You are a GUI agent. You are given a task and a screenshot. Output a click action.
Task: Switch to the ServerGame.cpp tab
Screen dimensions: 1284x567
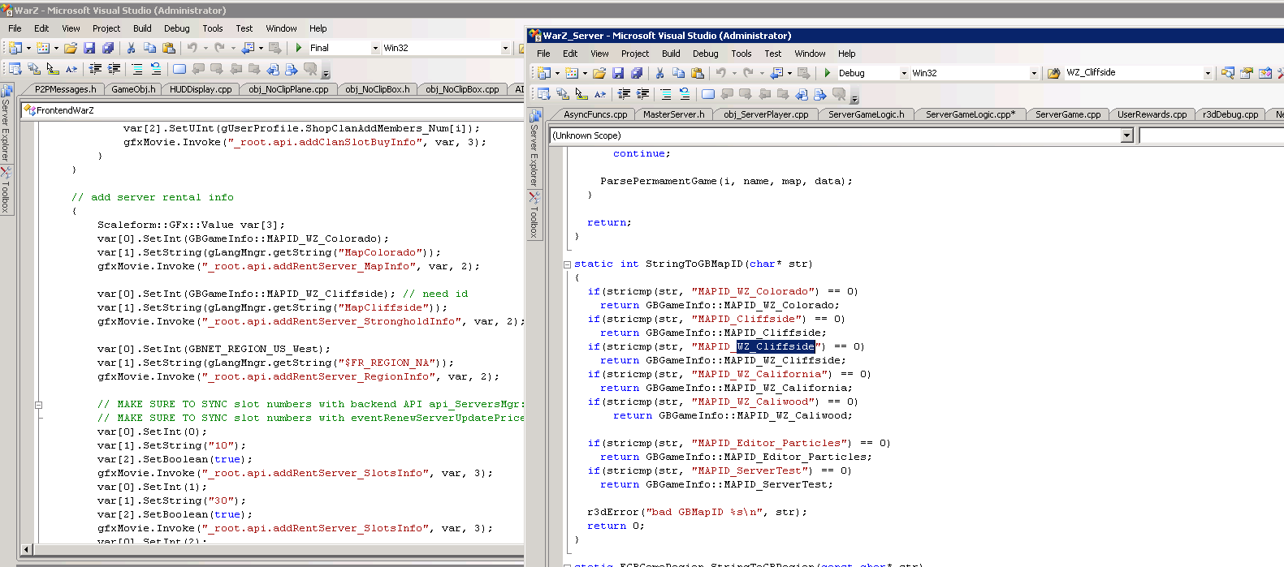(1067, 114)
